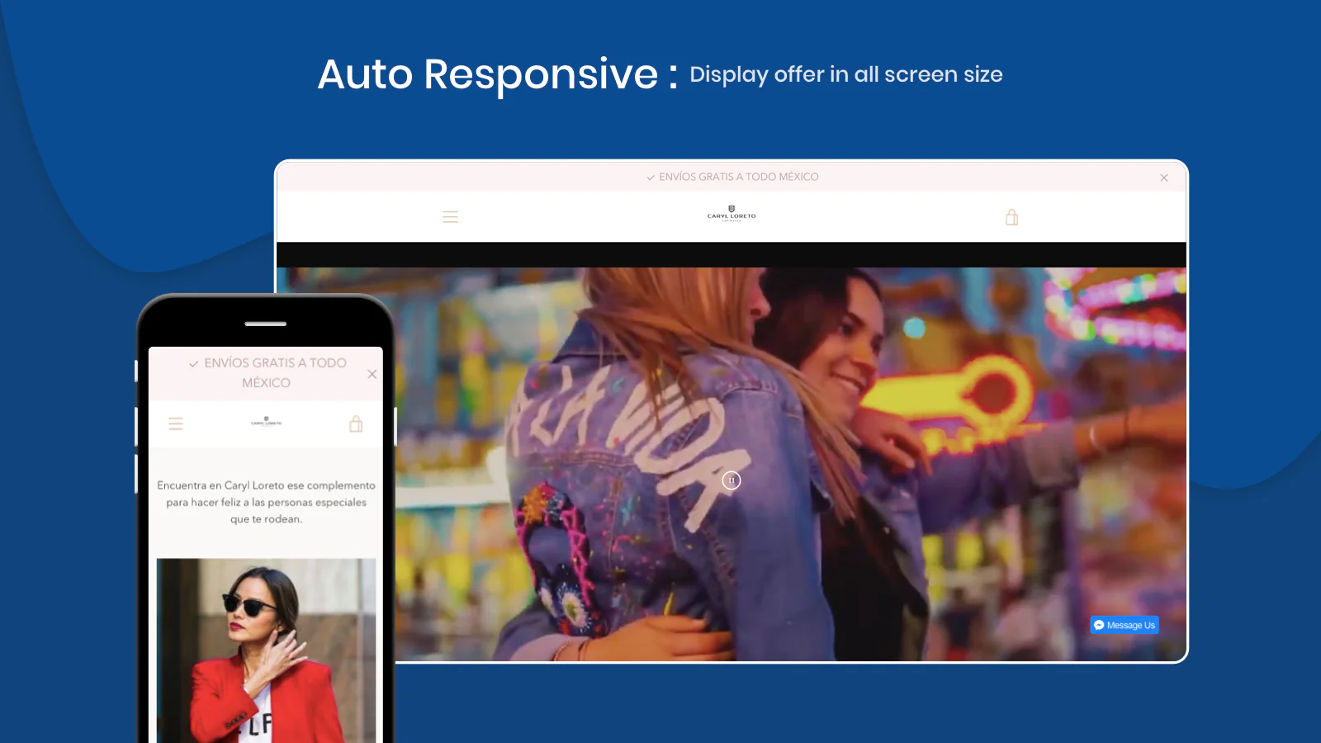The width and height of the screenshot is (1321, 743).
Task: Click the Caryl Loreto logo in desktop header
Action: [732, 214]
